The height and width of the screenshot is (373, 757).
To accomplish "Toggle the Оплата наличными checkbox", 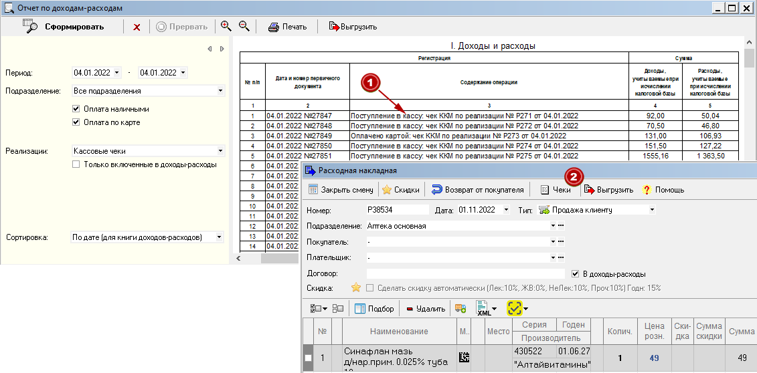I will [76, 109].
